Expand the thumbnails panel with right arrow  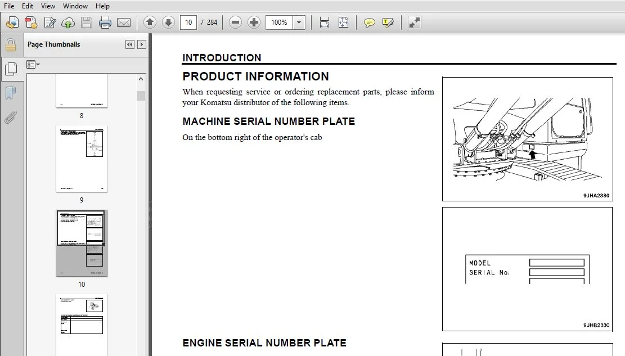click(x=142, y=44)
